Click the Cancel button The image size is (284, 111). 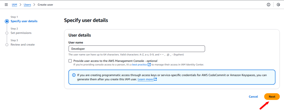tap(253, 97)
